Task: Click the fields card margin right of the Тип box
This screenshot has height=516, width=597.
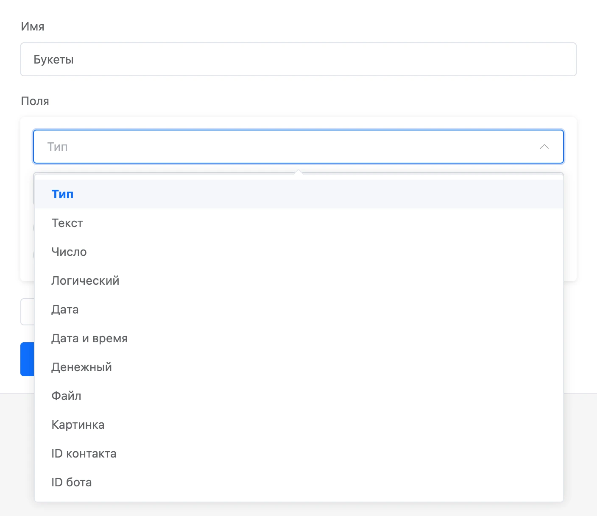Action: [570, 147]
